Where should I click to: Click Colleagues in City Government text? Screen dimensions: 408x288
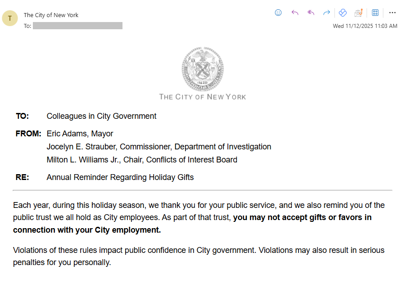pyautogui.click(x=101, y=116)
